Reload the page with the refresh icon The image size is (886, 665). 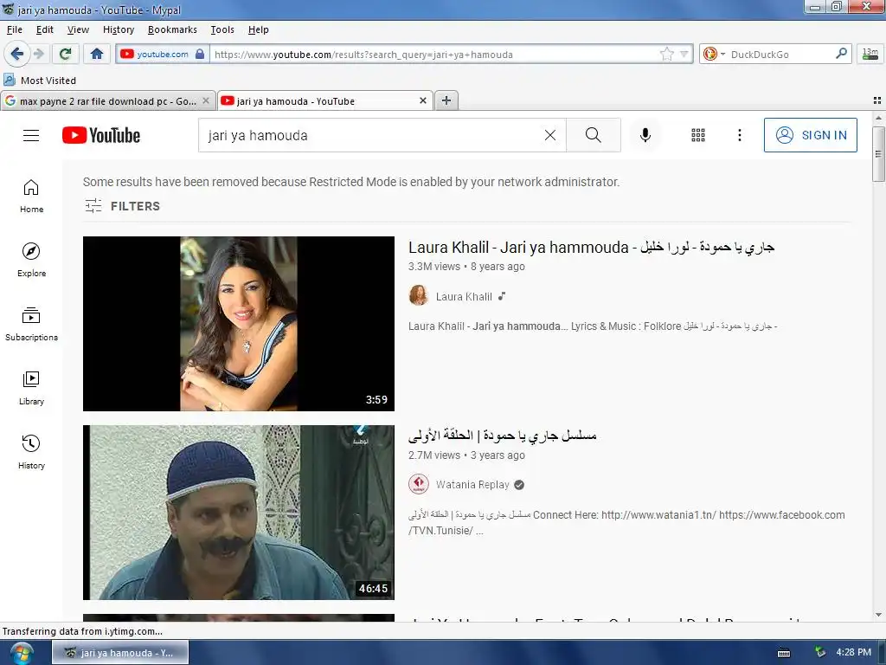(x=65, y=54)
